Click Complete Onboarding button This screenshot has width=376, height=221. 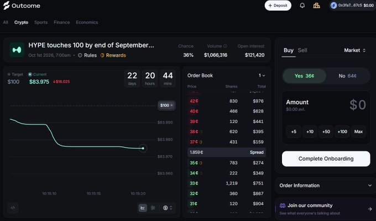pos(326,158)
